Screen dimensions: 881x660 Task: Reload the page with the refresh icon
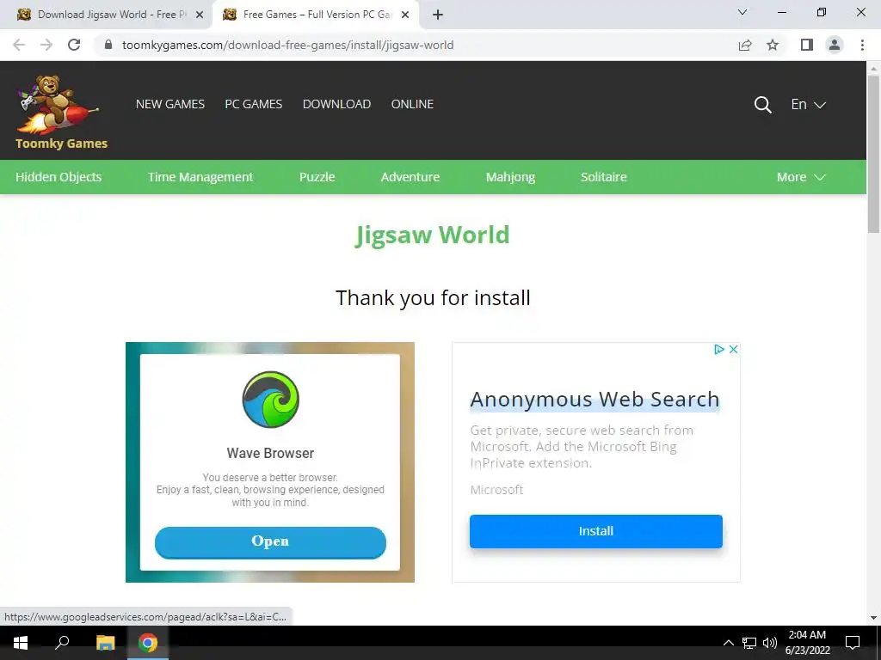[x=74, y=45]
